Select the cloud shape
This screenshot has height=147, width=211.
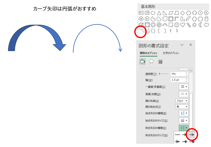(206, 25)
